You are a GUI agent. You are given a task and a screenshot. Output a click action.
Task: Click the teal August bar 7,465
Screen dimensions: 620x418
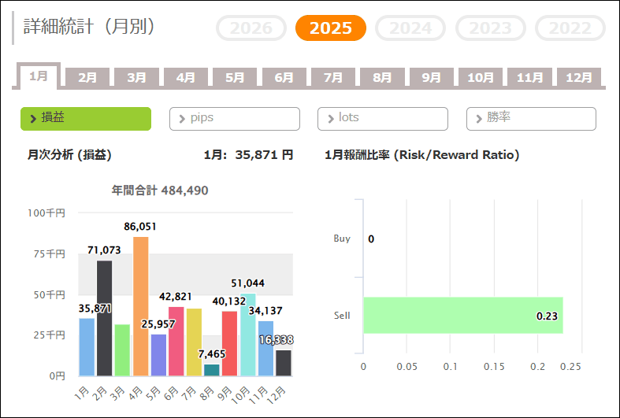[211, 370]
